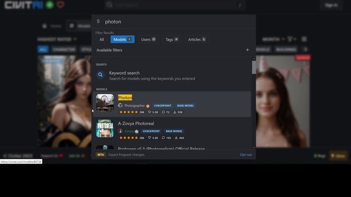
Task: Click the five-star rating on A-Zovya Photoreal
Action: 129,138
